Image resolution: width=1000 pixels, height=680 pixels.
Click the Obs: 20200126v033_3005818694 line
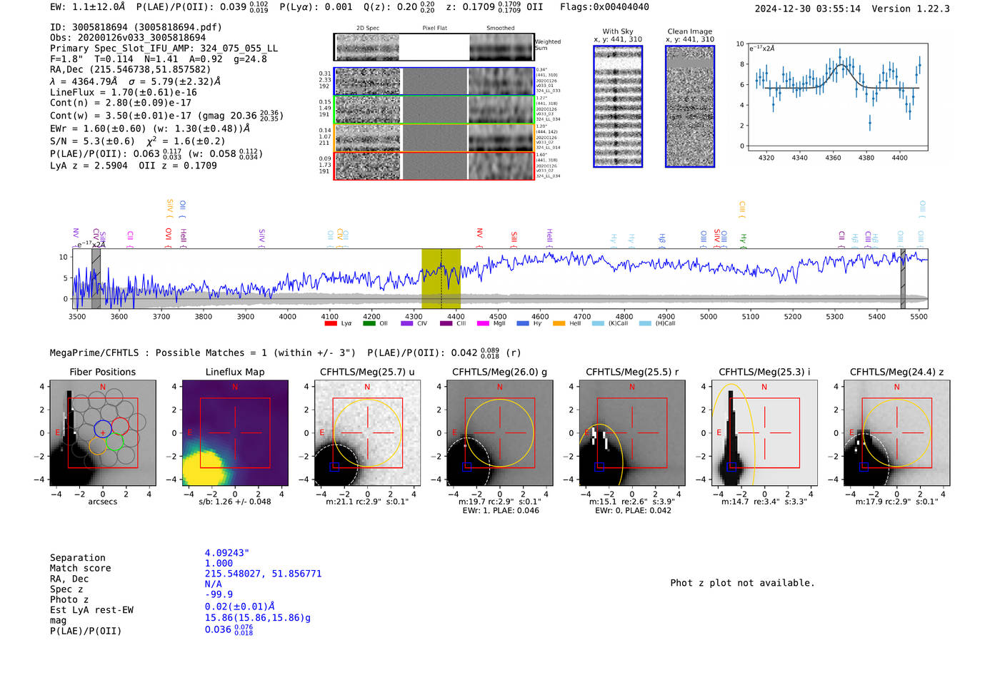coord(128,38)
